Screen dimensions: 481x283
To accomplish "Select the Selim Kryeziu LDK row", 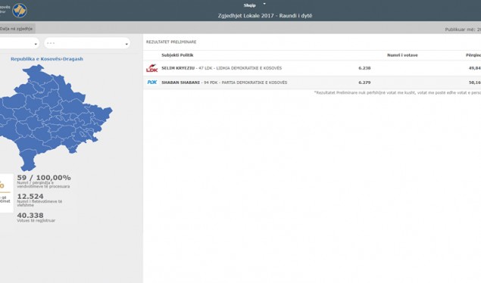I will [312, 68].
